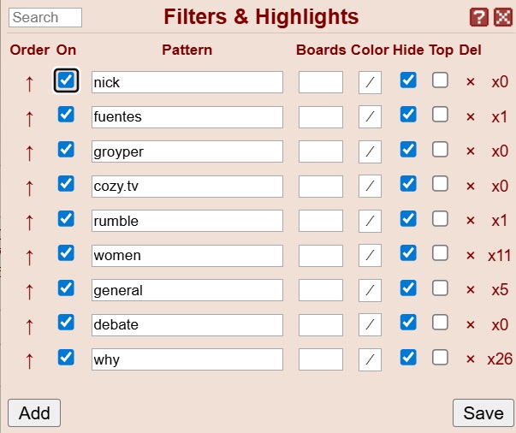
Task: Pick a color for the nick filter
Action: pos(371,82)
